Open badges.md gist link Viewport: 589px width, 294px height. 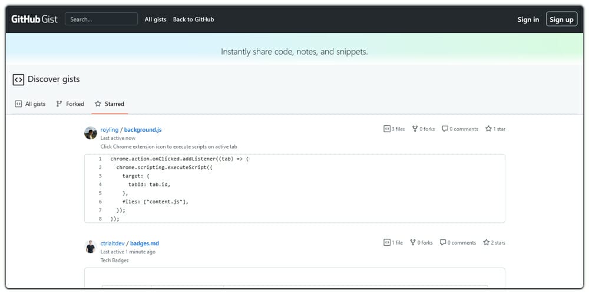click(x=145, y=243)
